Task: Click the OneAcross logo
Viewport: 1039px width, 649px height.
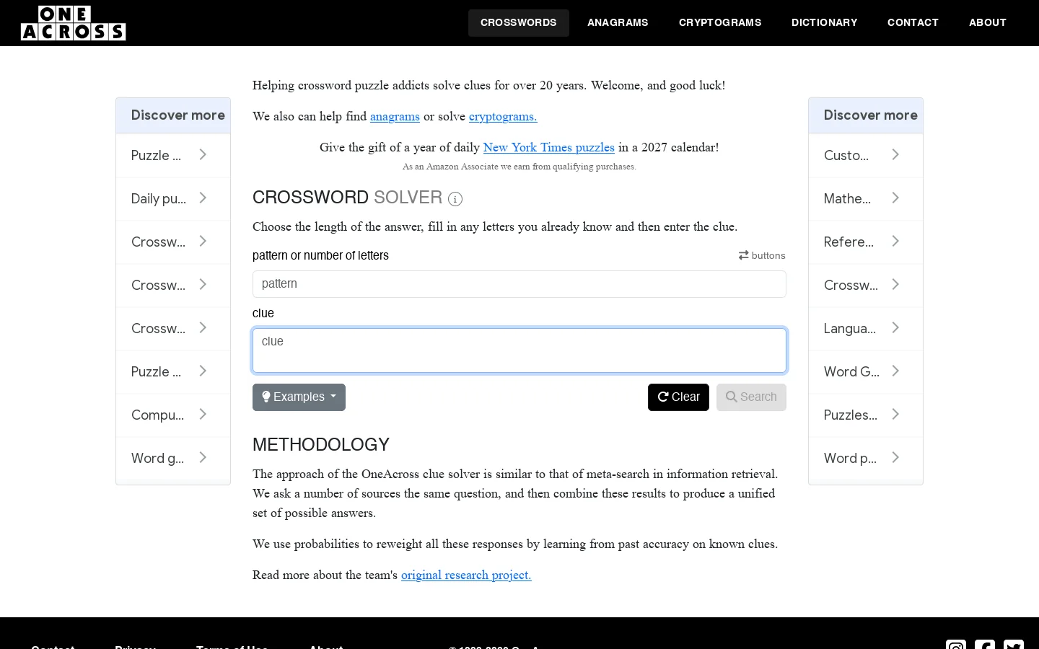Action: [x=74, y=23]
